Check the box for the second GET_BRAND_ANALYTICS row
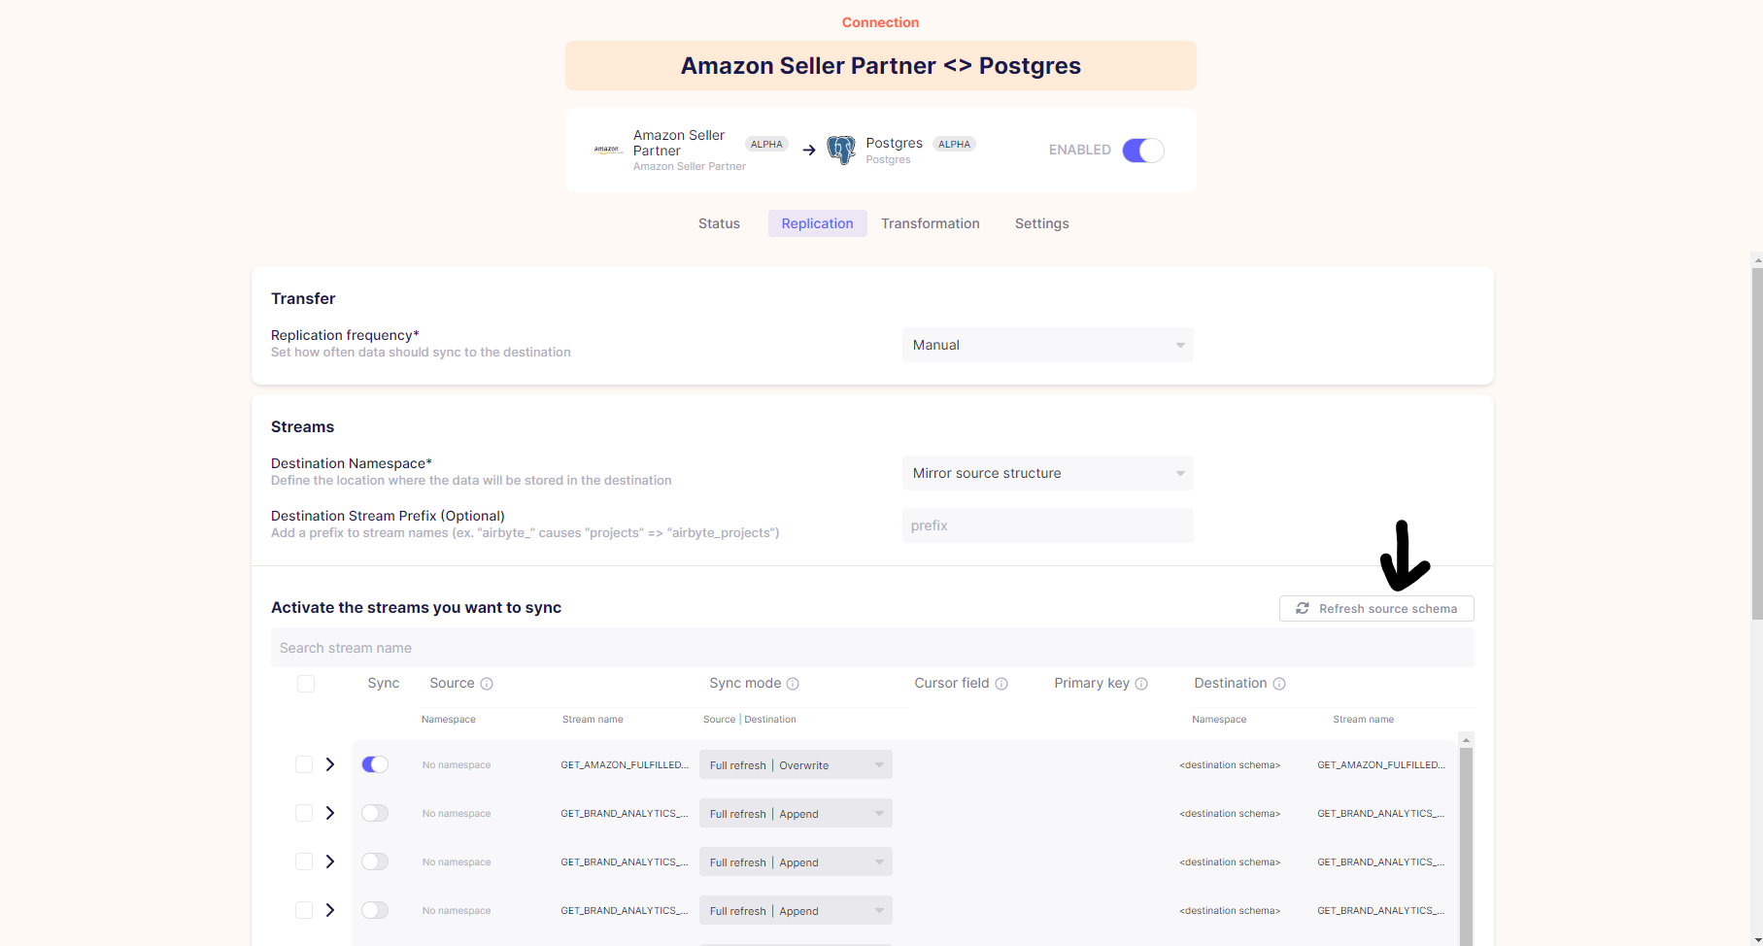This screenshot has width=1763, height=946. (304, 862)
